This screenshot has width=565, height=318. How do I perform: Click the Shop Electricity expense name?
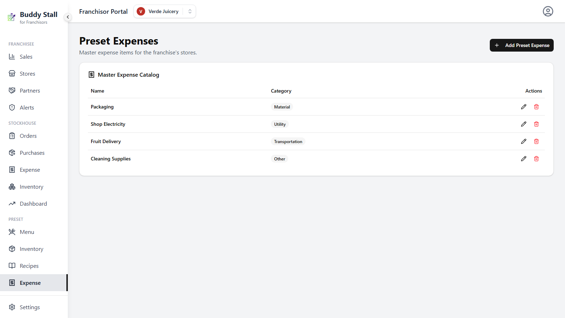108,124
